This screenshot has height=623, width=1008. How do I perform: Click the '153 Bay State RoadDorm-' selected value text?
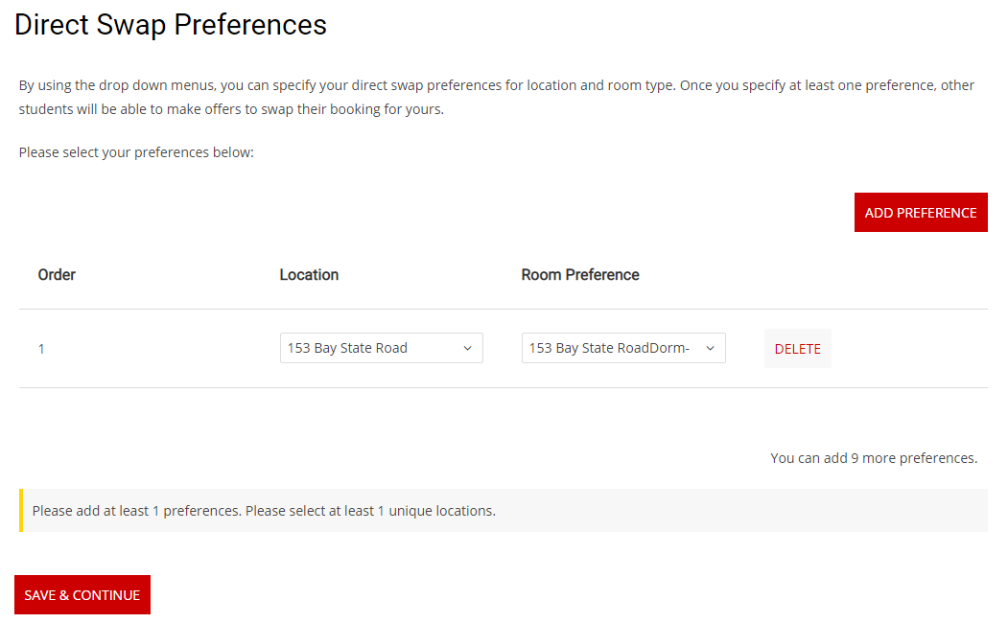click(x=609, y=348)
